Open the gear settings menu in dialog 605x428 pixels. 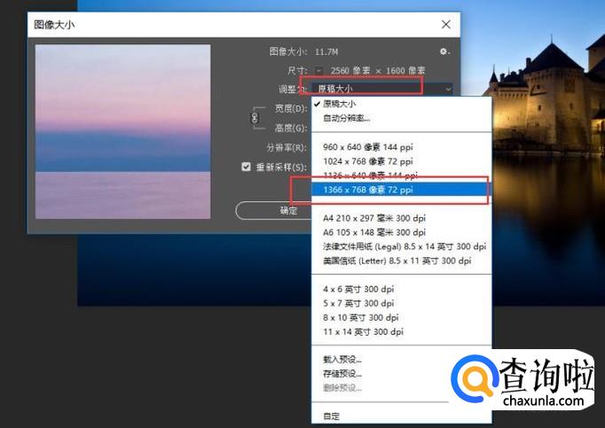pos(444,52)
